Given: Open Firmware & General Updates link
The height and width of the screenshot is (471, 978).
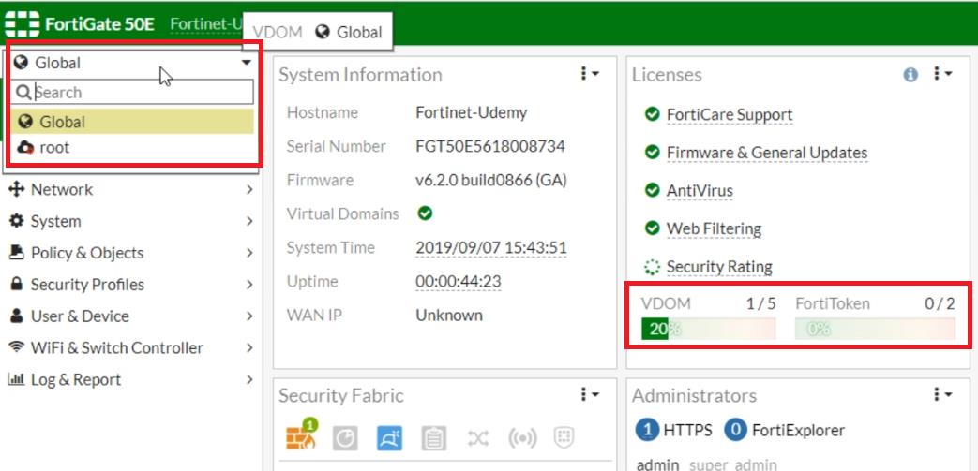Looking at the screenshot, I should coord(767,153).
